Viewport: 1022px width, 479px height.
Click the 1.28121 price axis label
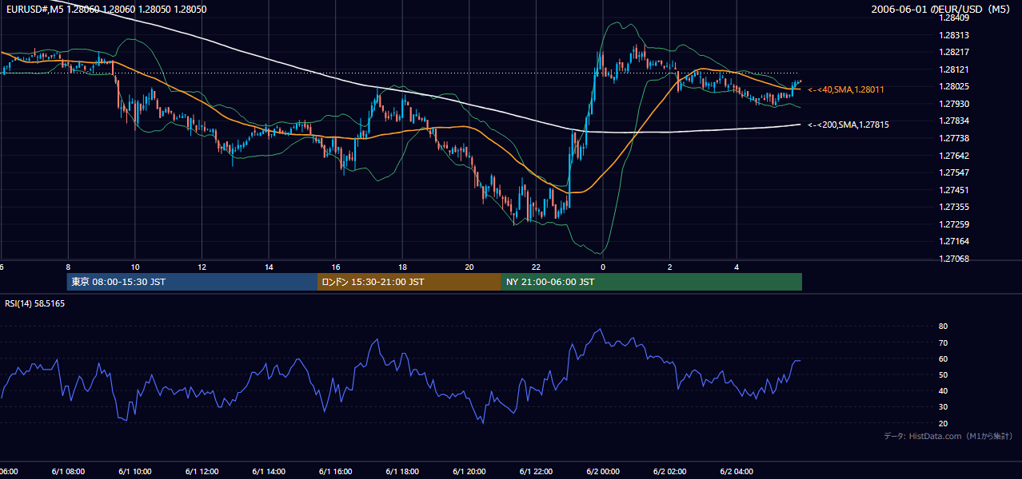[x=954, y=69]
